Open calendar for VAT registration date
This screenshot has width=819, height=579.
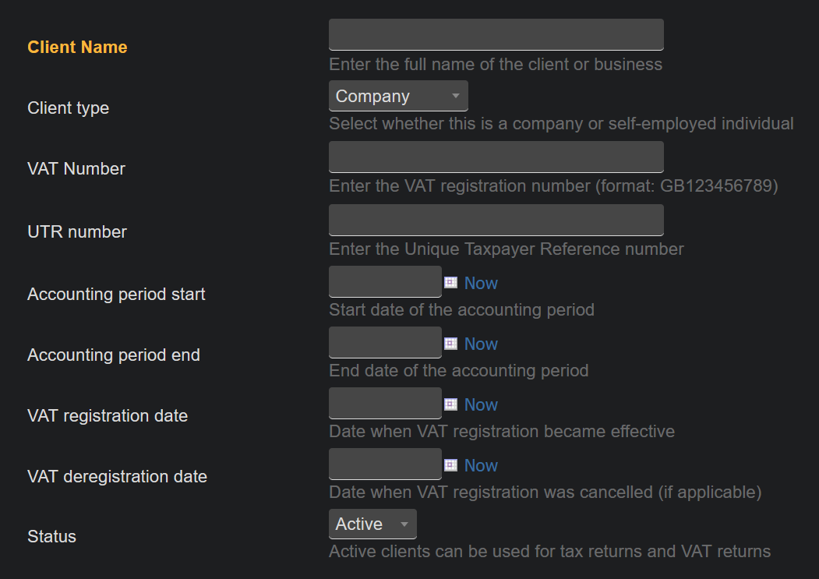click(450, 404)
